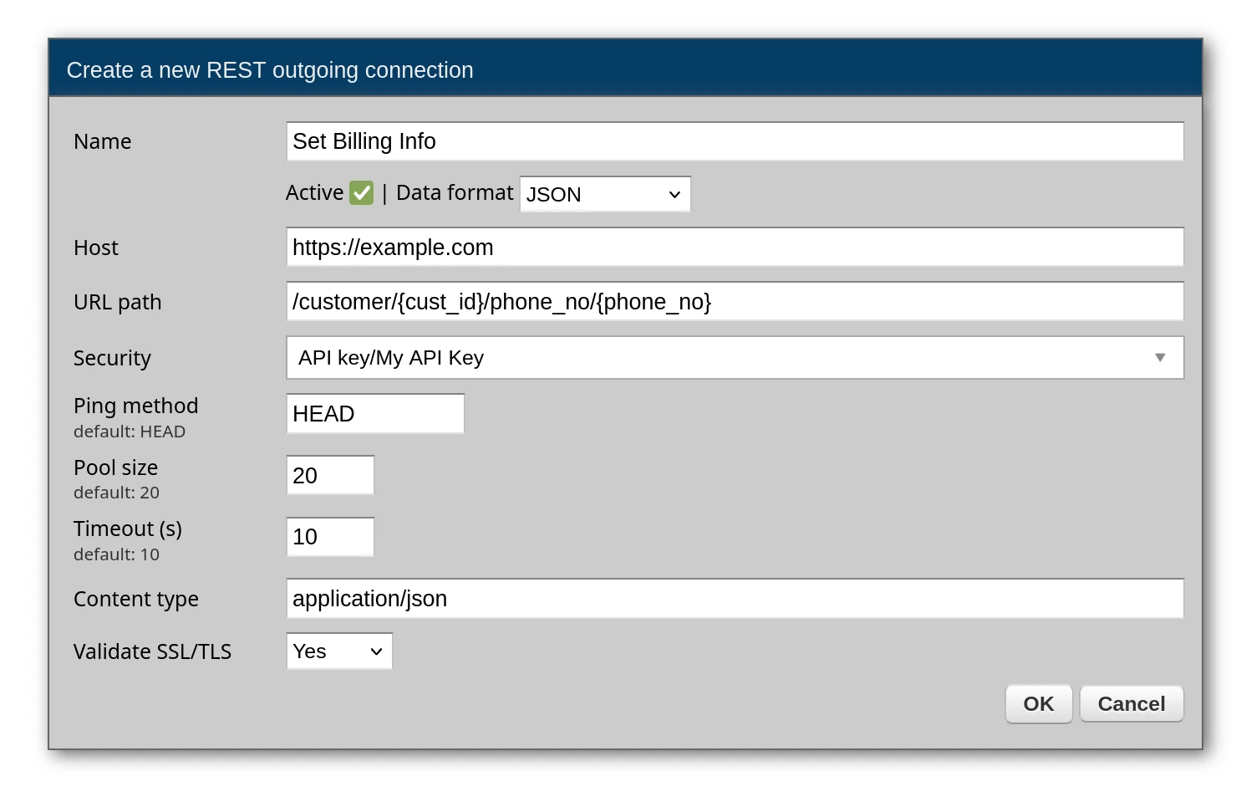This screenshot has height=802, width=1251.
Task: Click the dialog title bar text
Action: tap(270, 70)
